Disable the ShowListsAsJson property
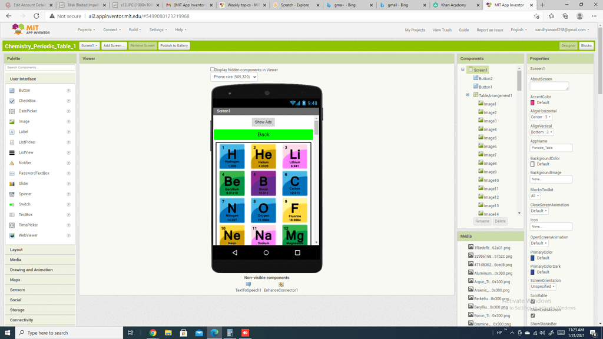 533,315
